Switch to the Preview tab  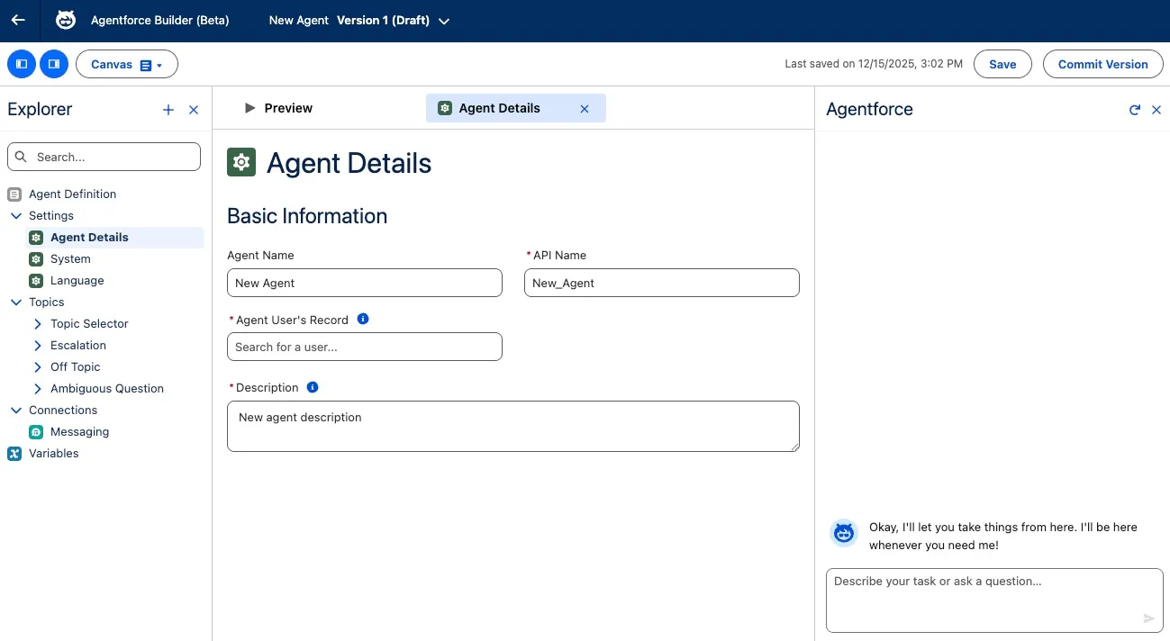[x=279, y=108]
